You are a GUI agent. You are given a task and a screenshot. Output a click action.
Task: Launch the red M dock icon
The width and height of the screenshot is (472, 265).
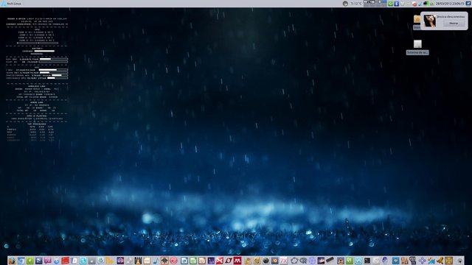coord(237,261)
